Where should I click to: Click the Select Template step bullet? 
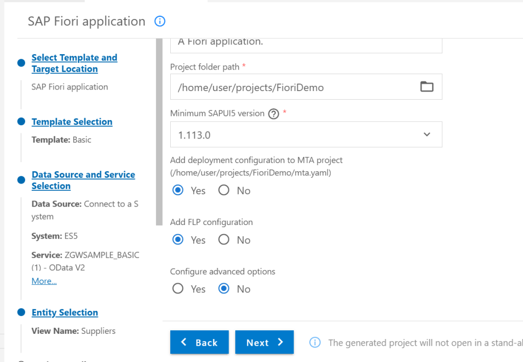pyautogui.click(x=21, y=63)
